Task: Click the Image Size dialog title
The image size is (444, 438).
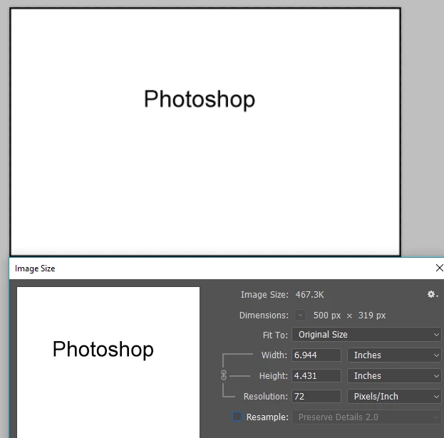Action: tap(35, 268)
